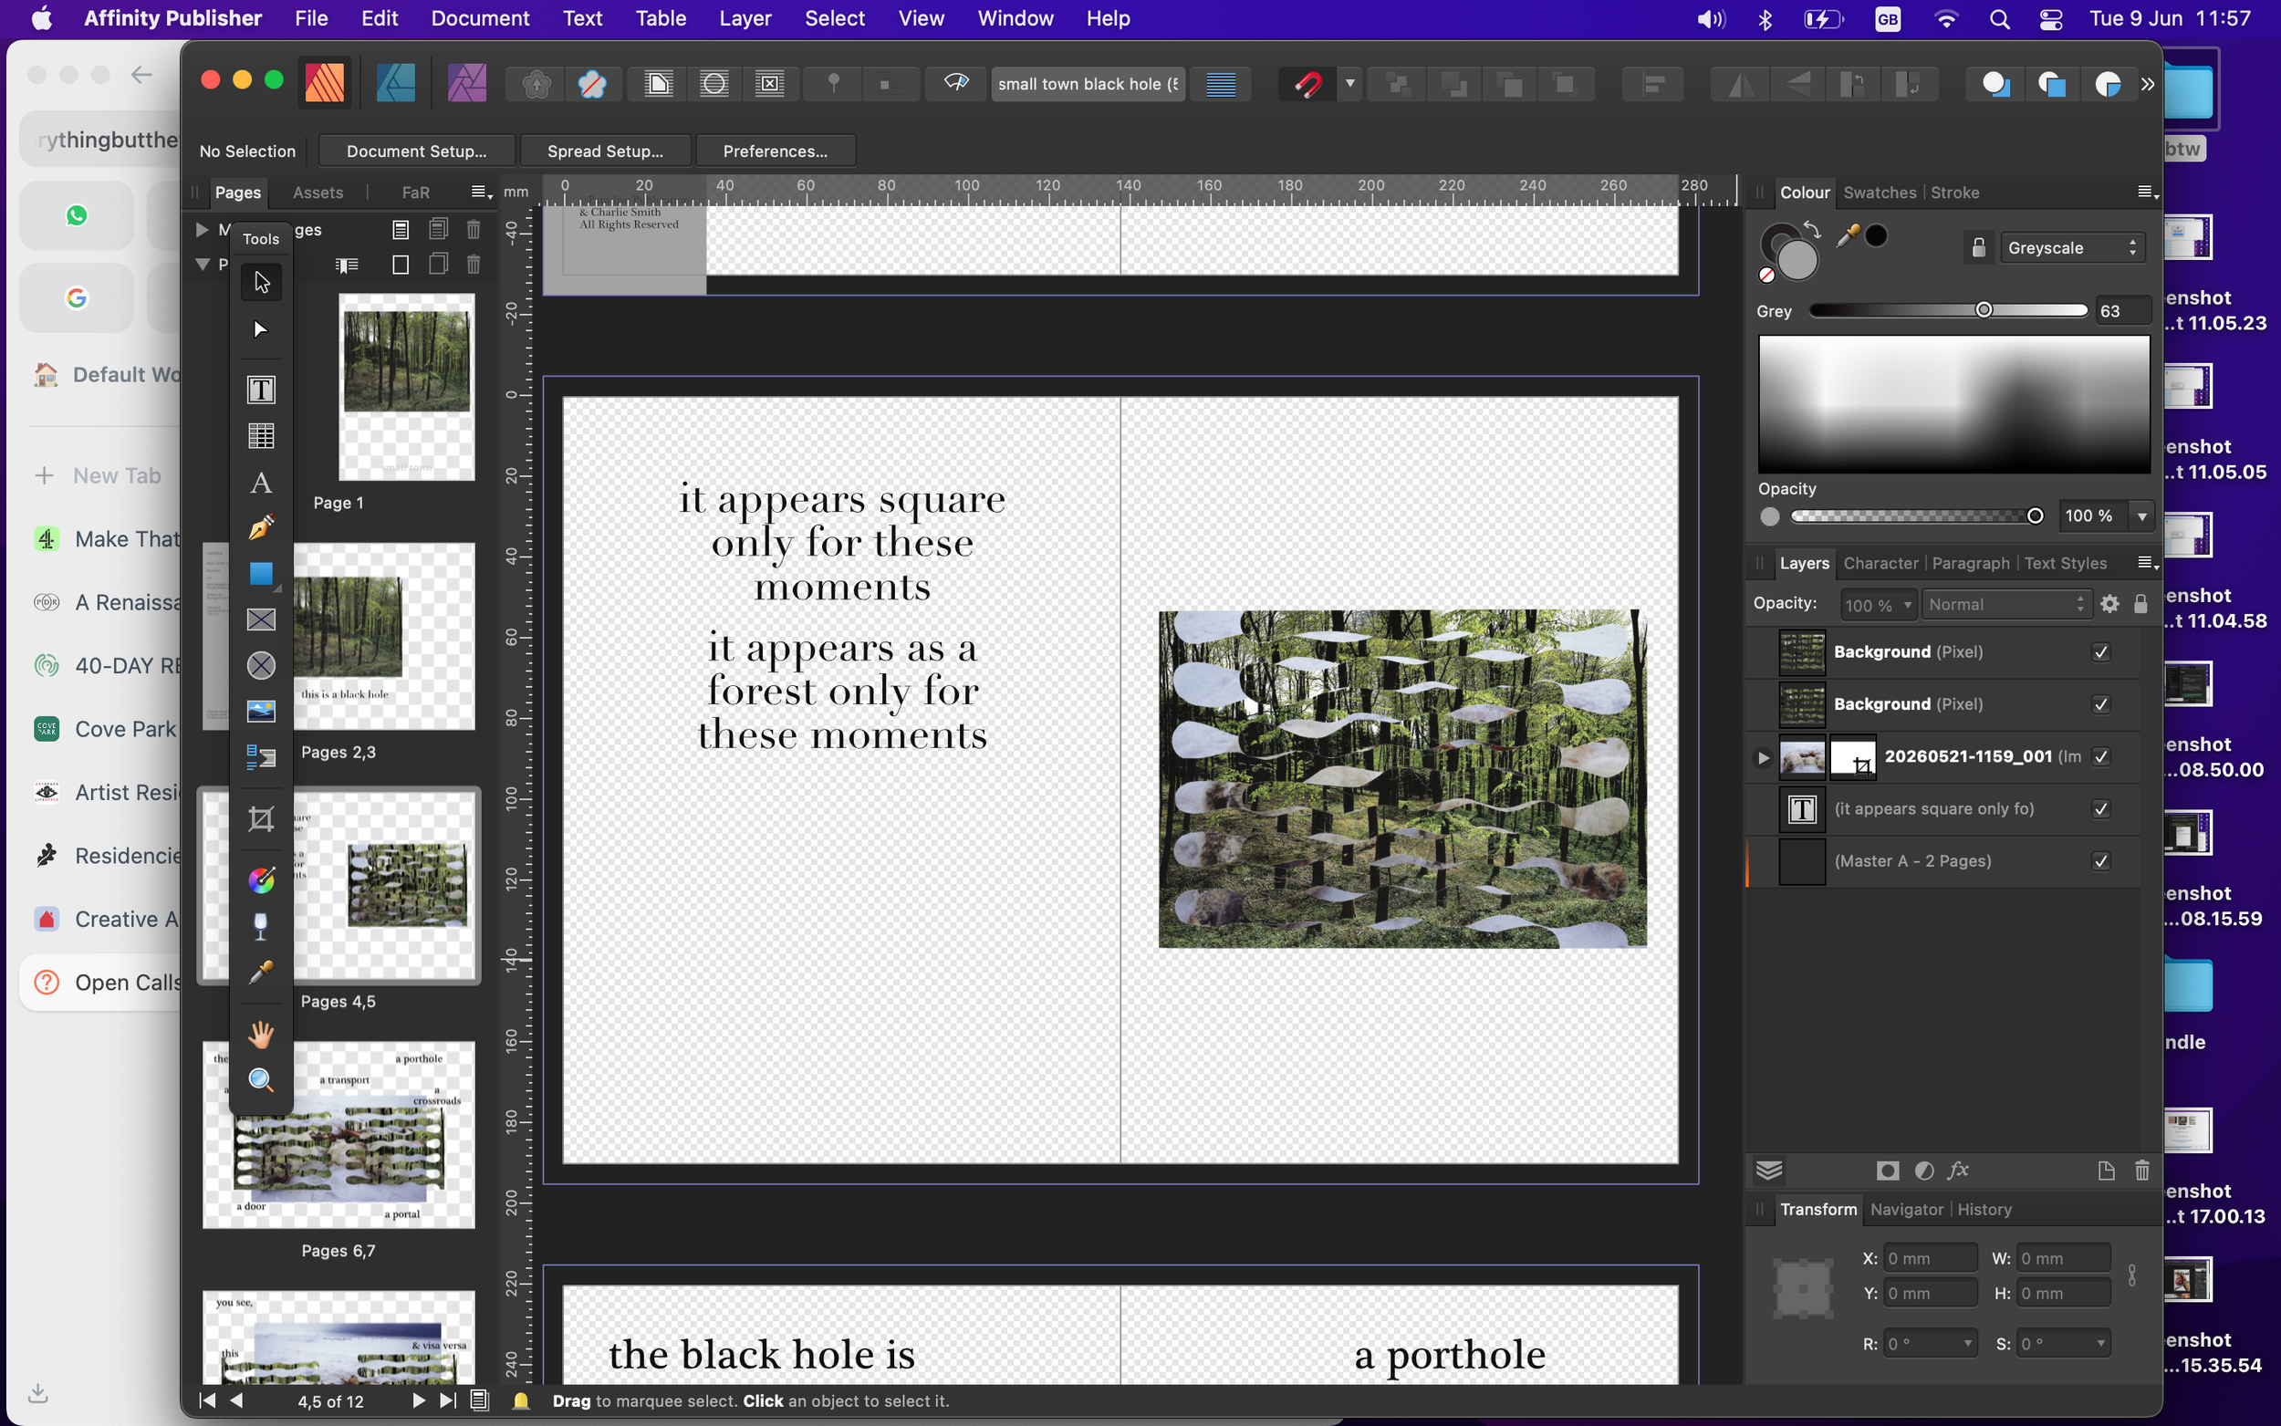The height and width of the screenshot is (1426, 2281).
Task: Select the Pen tool
Action: click(x=261, y=528)
